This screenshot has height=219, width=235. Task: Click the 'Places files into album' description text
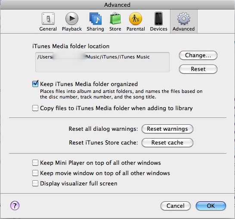[121, 94]
